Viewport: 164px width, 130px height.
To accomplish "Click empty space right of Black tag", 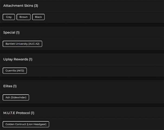I will click(103, 17).
